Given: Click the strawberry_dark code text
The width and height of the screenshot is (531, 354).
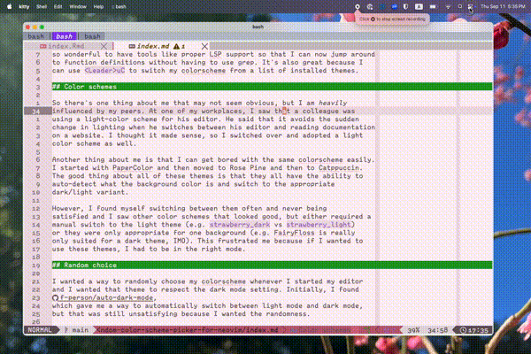Looking at the screenshot, I should 240,225.
